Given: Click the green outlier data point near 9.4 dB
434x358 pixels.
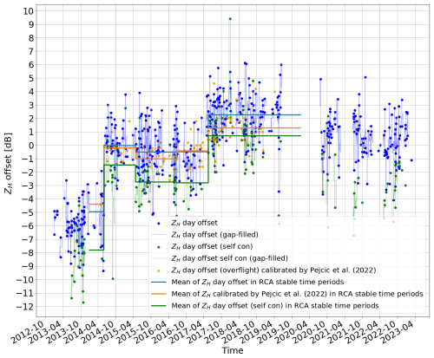Looking at the screenshot, I should 230,19.
